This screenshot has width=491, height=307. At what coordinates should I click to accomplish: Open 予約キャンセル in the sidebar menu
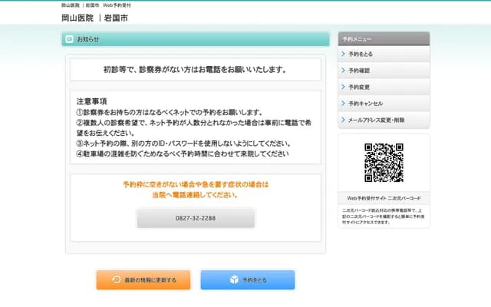384,104
